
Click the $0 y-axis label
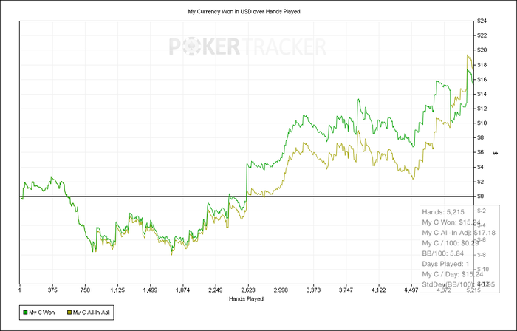[x=481, y=196]
